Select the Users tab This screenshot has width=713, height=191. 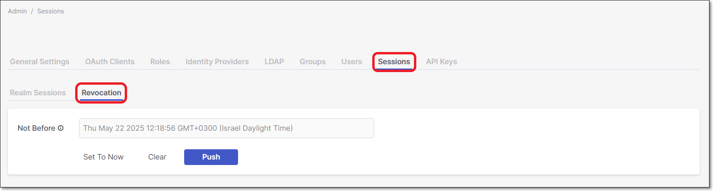pos(351,61)
